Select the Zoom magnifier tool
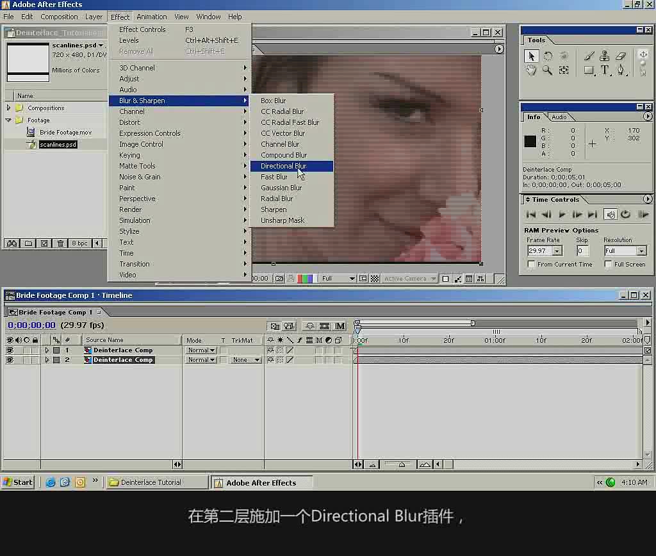 547,70
